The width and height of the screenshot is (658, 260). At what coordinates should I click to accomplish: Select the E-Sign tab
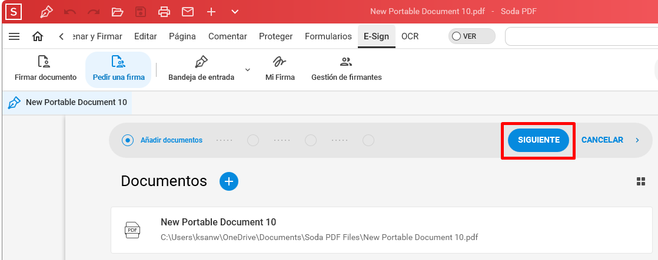tap(377, 36)
